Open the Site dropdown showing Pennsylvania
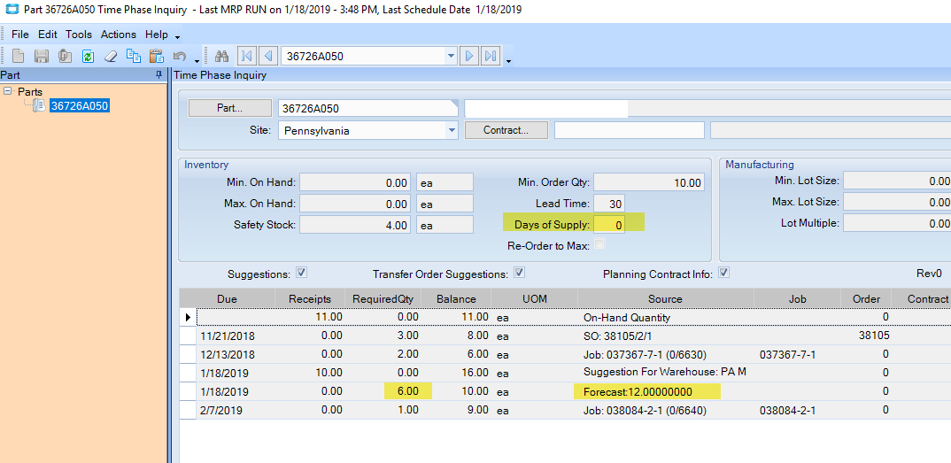 pyautogui.click(x=451, y=131)
